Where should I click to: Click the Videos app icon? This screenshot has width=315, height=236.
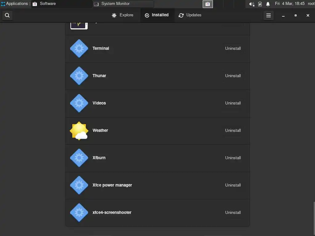pos(79,103)
